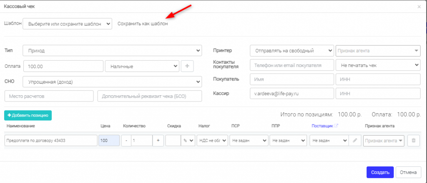Screen dimensions: 427x183
Task: Click the Место расчетов input field
Action: tap(49, 96)
